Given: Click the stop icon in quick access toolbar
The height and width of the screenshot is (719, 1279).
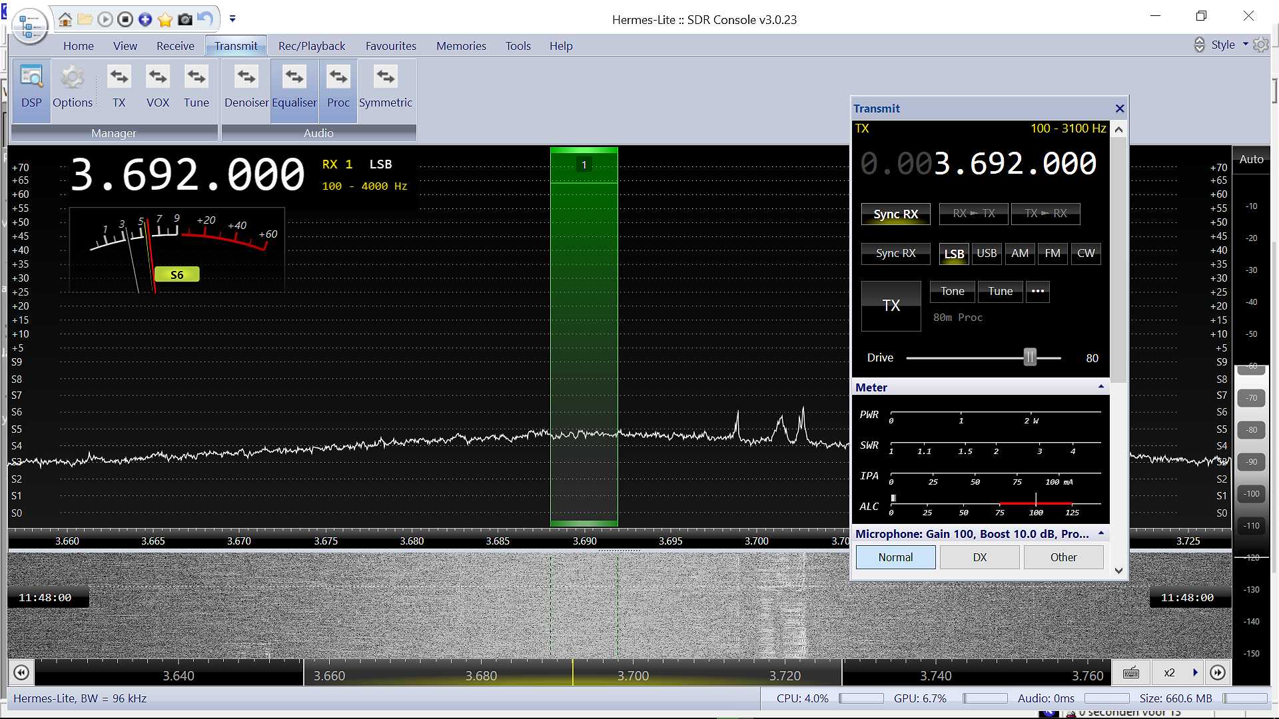Looking at the screenshot, I should [125, 19].
